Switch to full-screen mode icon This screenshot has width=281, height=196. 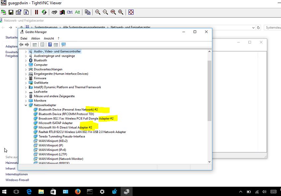pos(131,12)
